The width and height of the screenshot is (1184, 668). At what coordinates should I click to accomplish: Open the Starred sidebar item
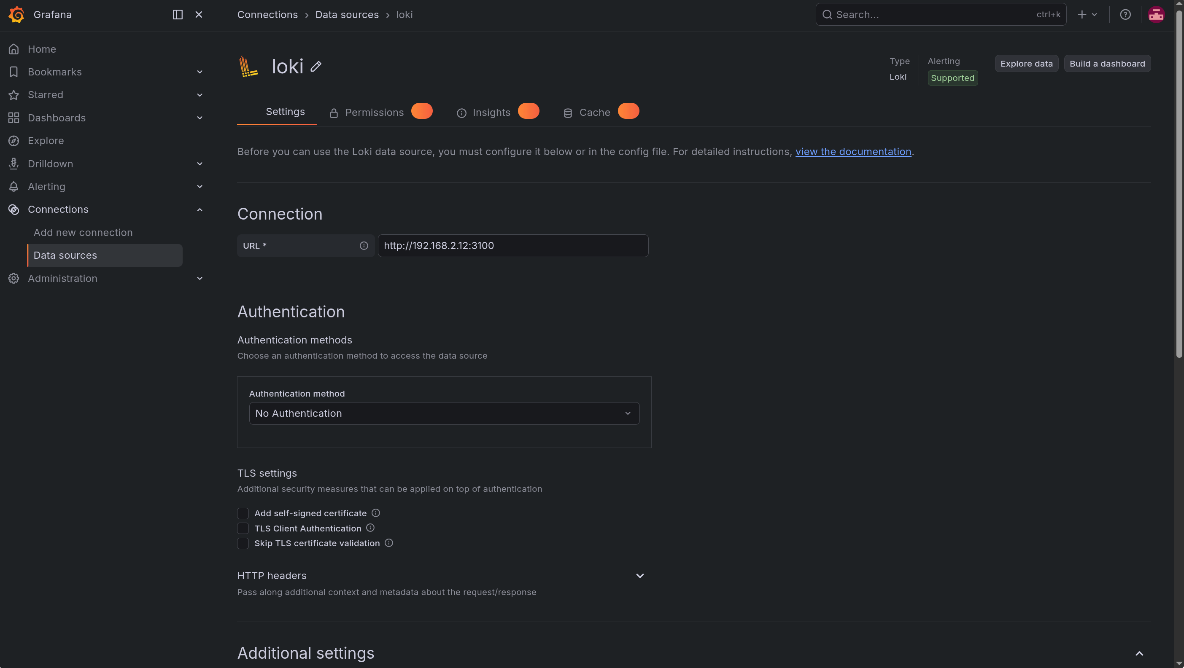pyautogui.click(x=46, y=95)
